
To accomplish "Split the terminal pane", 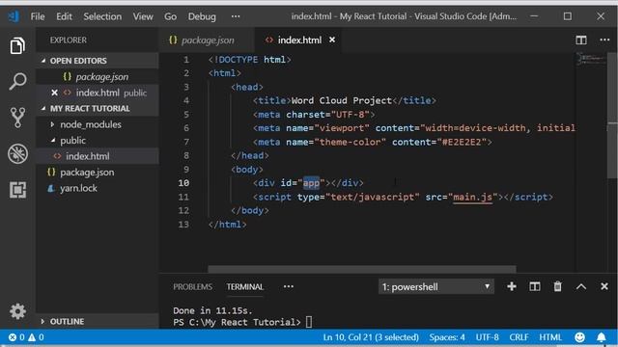I will tap(534, 286).
